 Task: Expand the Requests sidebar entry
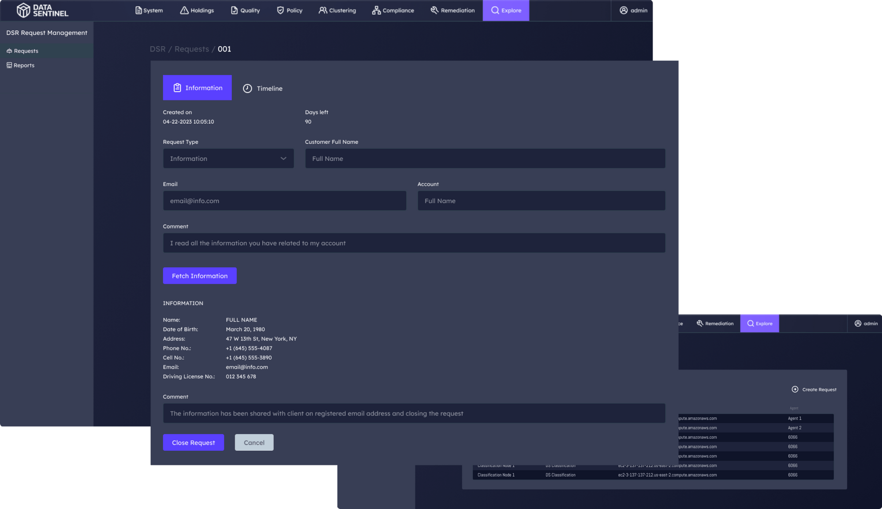pyautogui.click(x=26, y=50)
